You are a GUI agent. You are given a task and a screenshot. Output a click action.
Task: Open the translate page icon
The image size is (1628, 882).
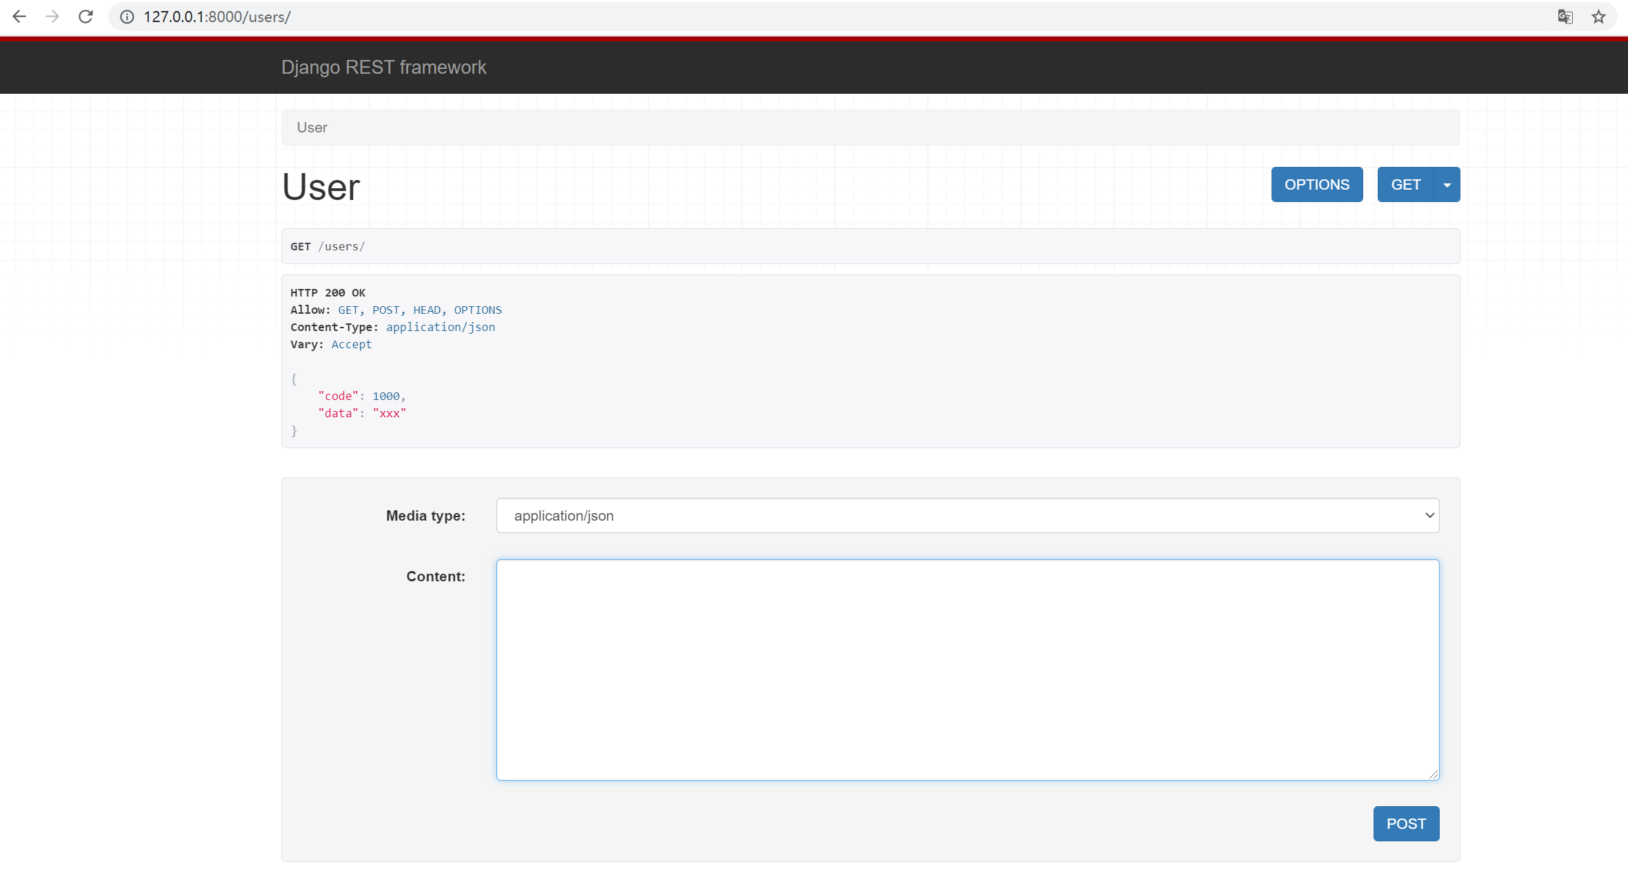pos(1565,17)
